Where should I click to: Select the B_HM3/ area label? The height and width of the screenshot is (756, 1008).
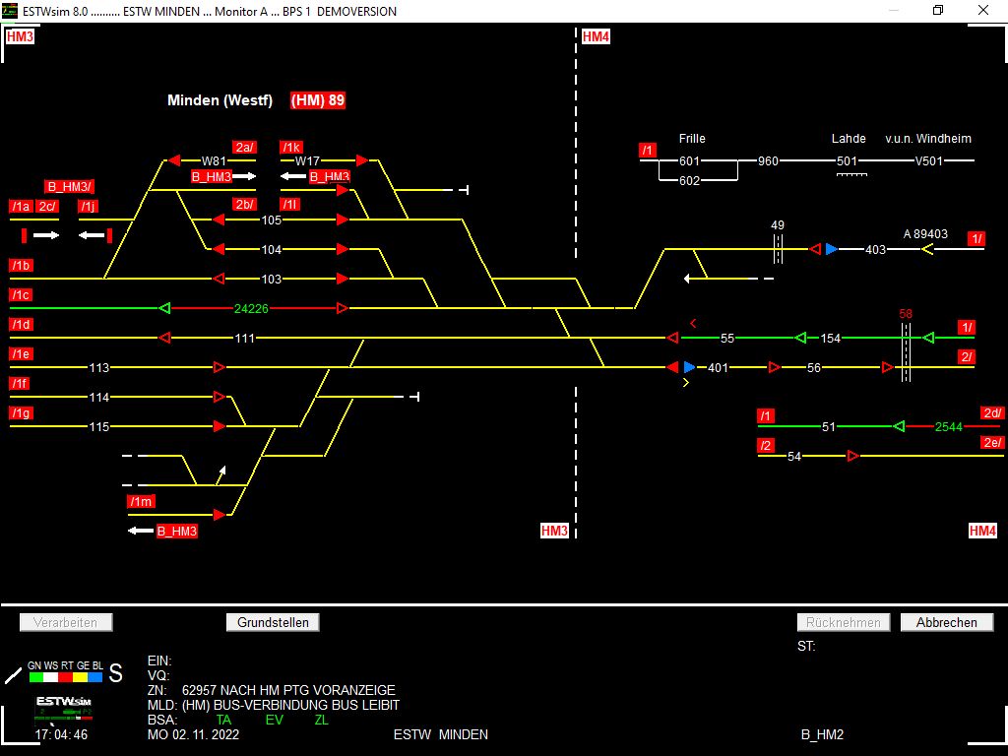pyautogui.click(x=69, y=187)
